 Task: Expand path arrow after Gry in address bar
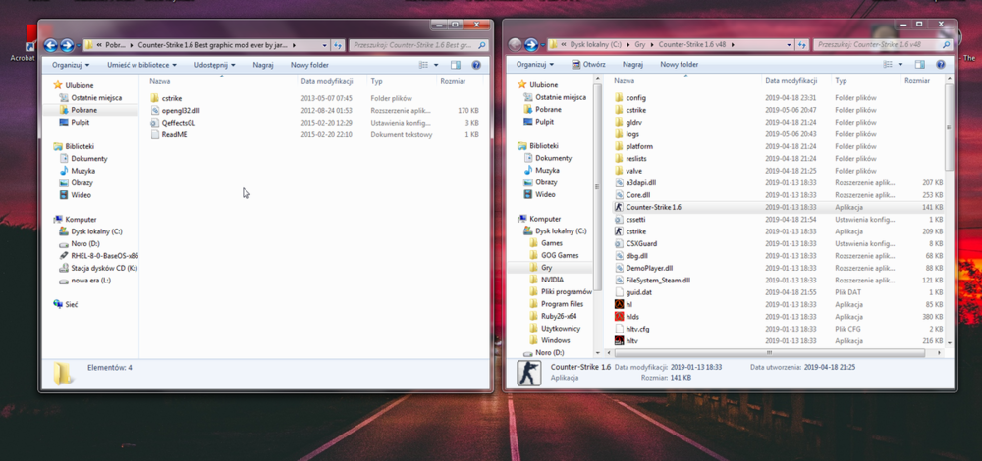point(653,45)
